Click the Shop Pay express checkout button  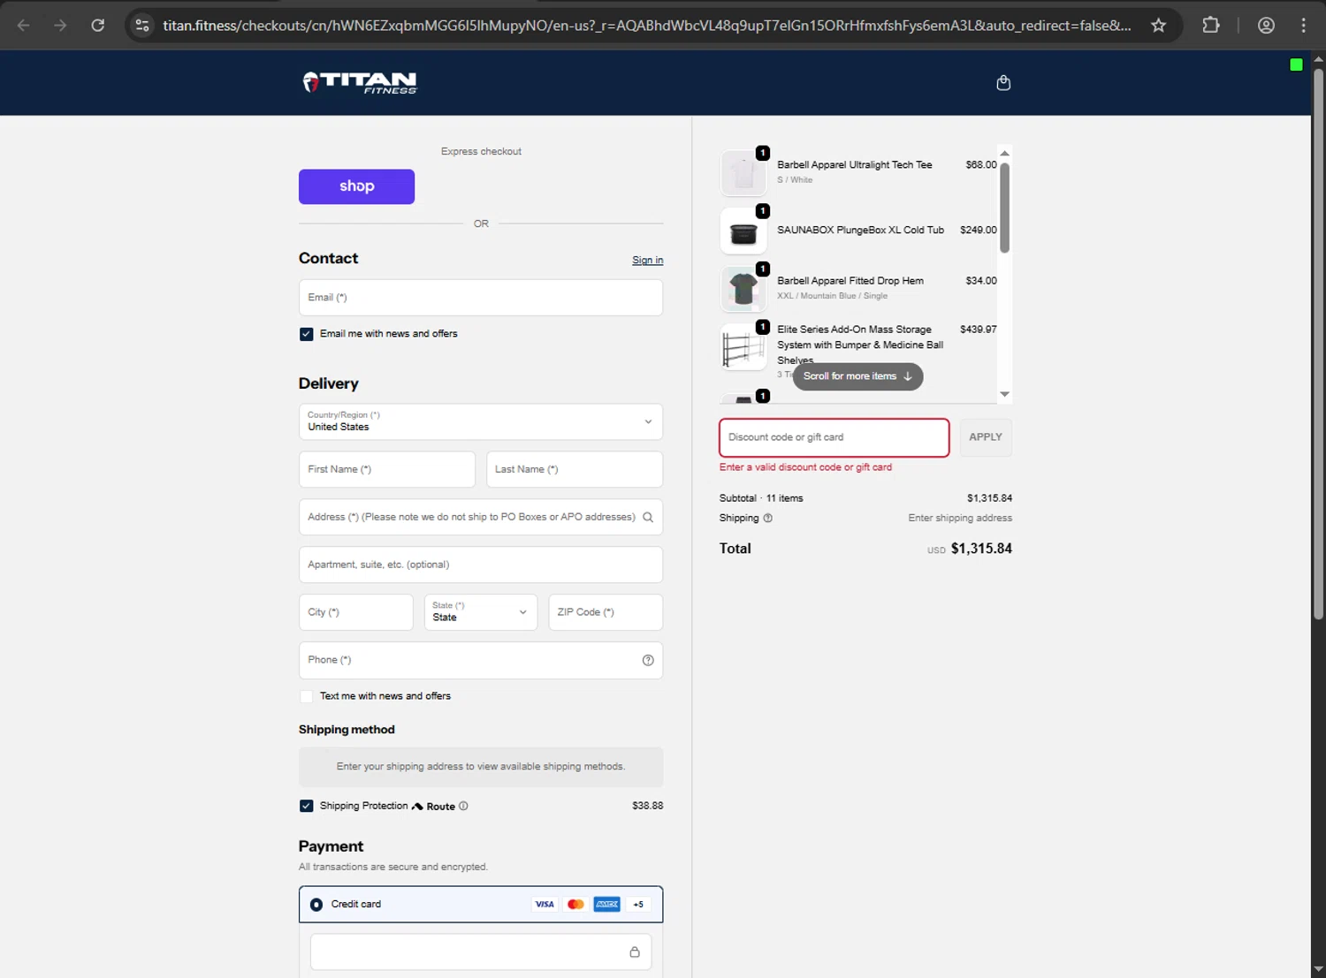[x=356, y=186]
